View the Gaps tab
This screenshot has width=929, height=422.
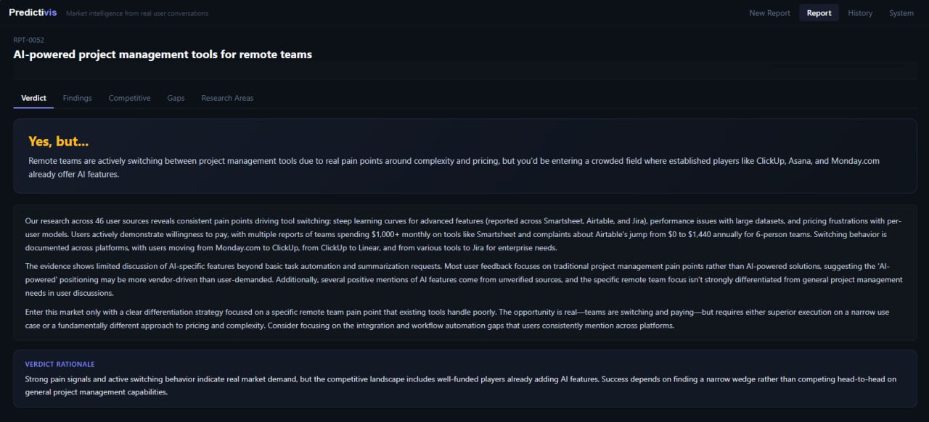pyautogui.click(x=176, y=98)
